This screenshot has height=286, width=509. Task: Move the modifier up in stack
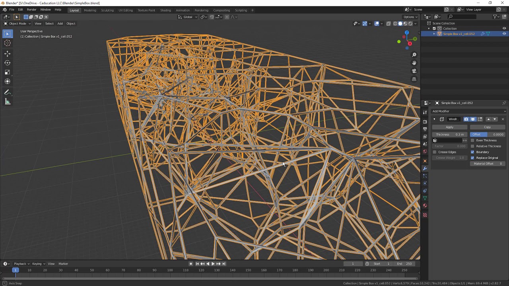click(x=488, y=119)
